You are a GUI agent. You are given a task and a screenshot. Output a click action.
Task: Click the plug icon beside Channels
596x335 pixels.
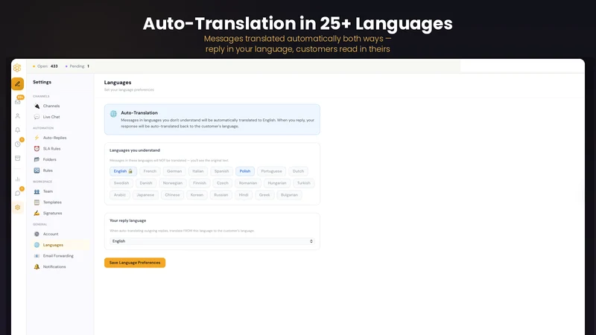click(x=37, y=106)
